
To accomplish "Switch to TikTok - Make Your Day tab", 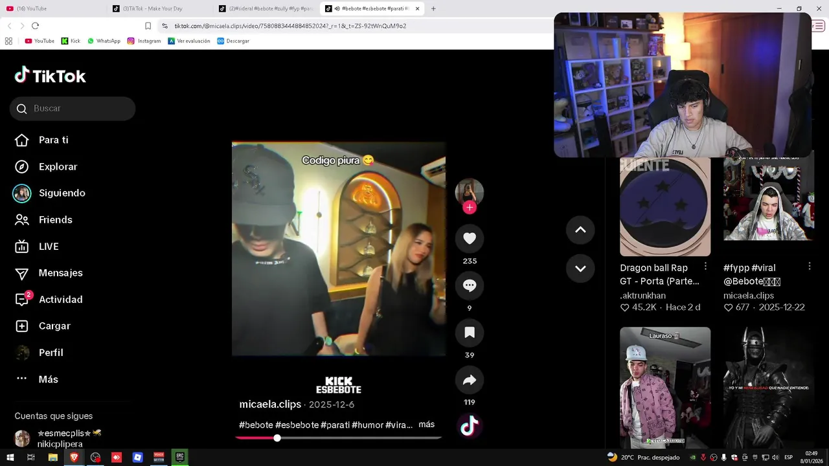I will [x=159, y=8].
